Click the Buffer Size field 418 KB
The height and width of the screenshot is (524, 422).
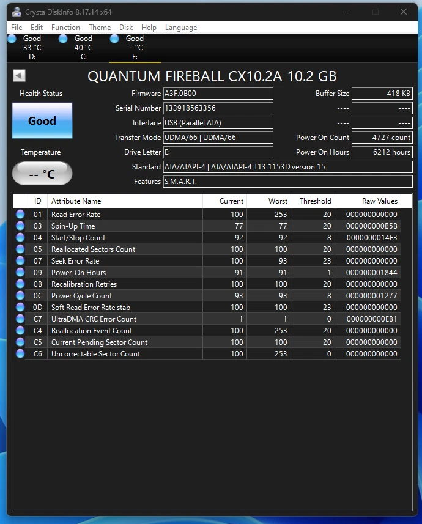tap(382, 94)
